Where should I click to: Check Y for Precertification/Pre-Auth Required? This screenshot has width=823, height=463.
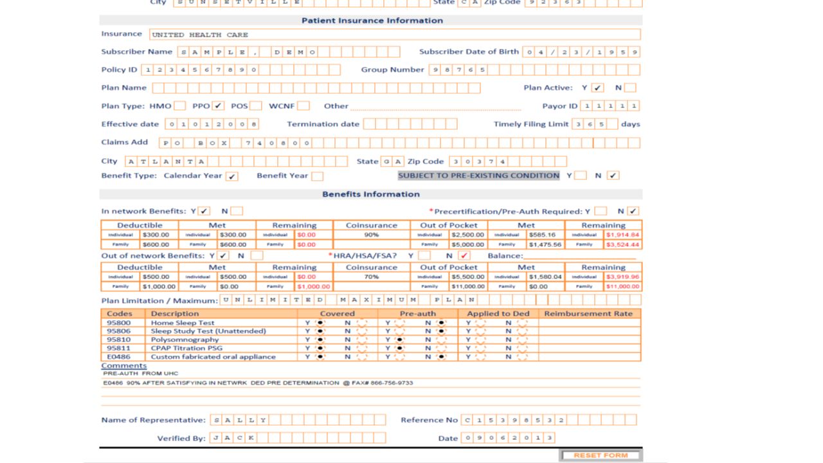(x=601, y=211)
